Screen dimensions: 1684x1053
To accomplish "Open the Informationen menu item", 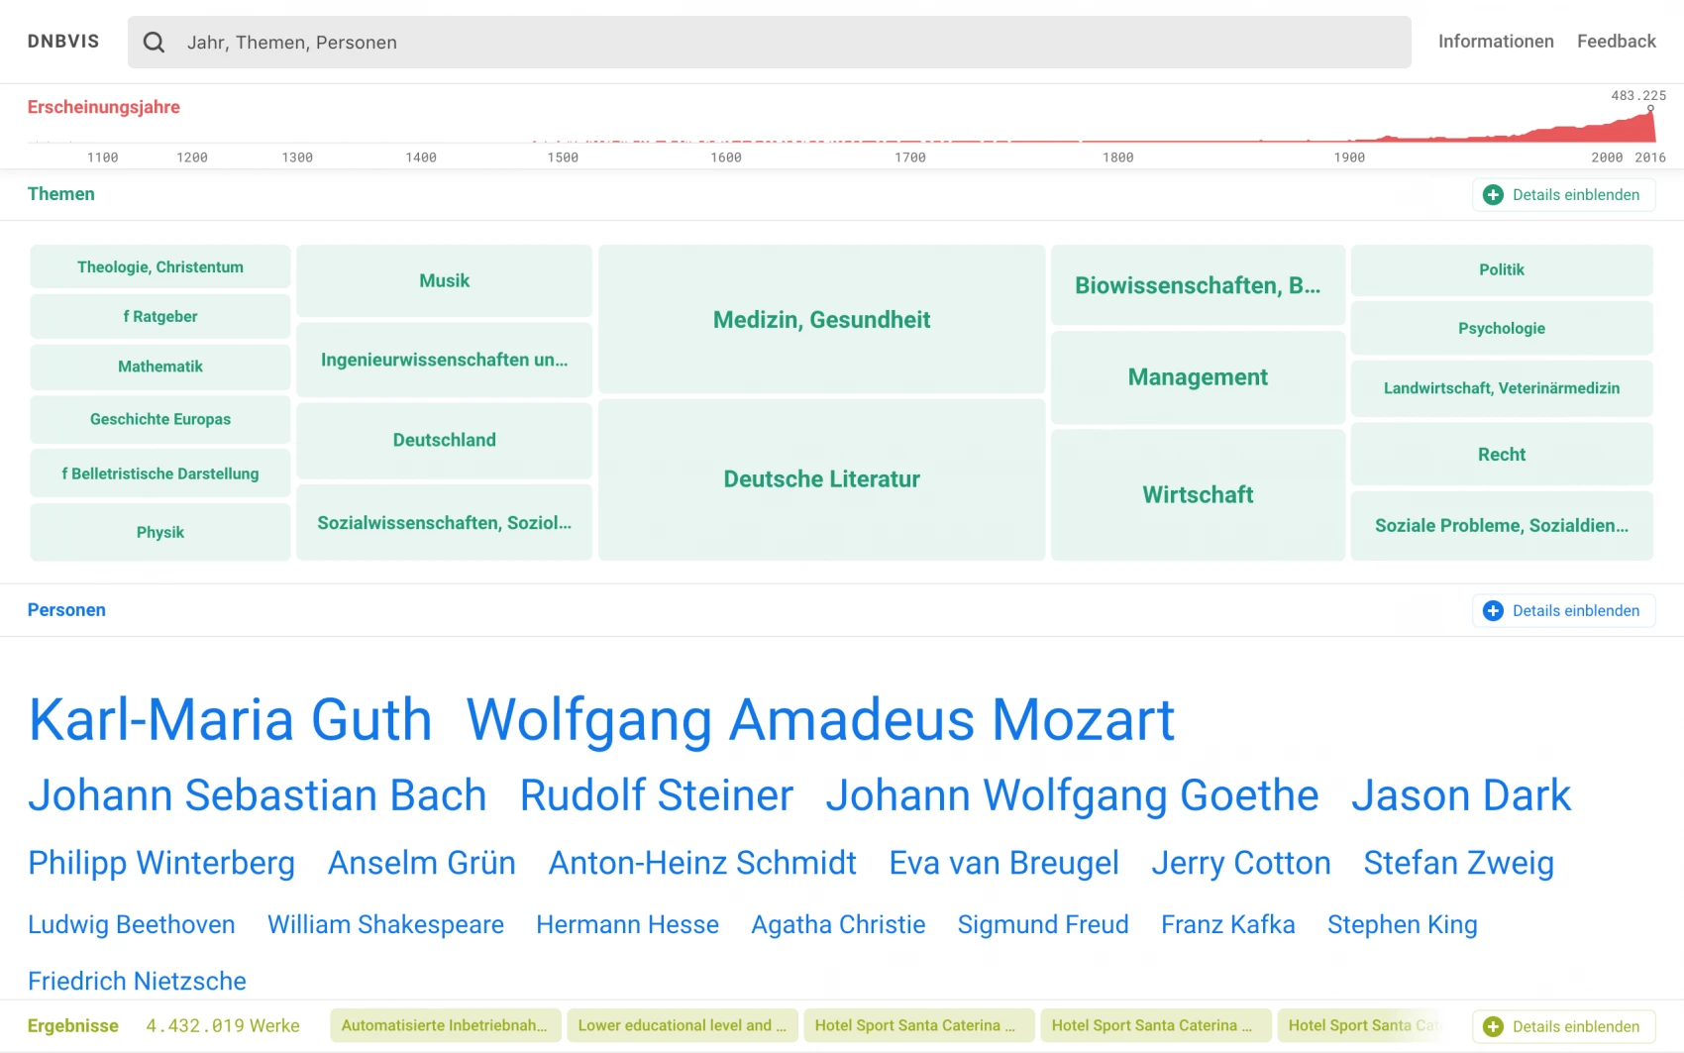I will [x=1495, y=42].
